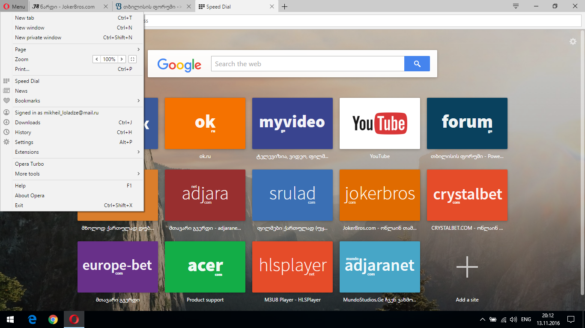Open the crystalbet speed dial tile

(467, 195)
